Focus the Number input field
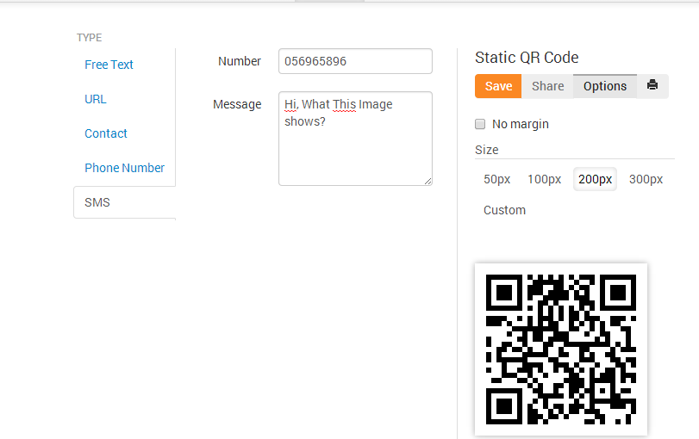Viewport: 699px width, 439px height. 355,61
